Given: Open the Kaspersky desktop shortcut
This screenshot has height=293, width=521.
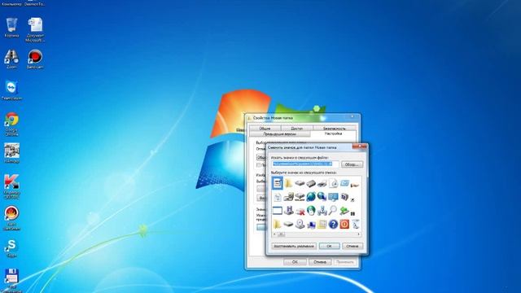Looking at the screenshot, I should click(11, 186).
